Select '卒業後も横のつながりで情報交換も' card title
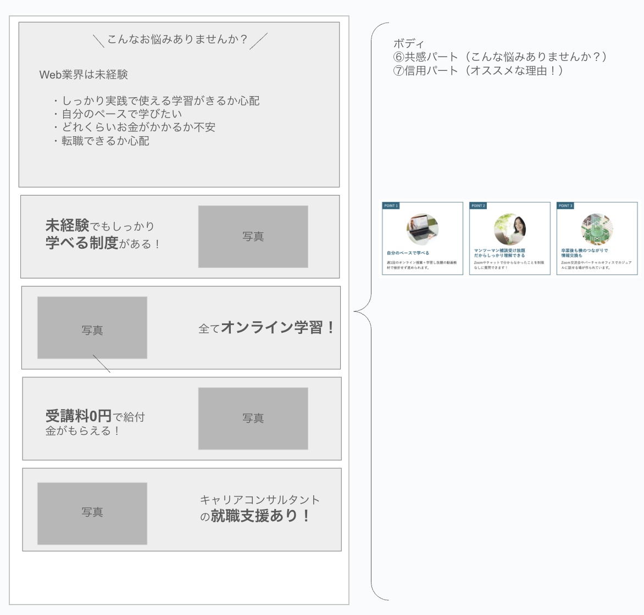The height and width of the screenshot is (615, 644). (x=585, y=253)
